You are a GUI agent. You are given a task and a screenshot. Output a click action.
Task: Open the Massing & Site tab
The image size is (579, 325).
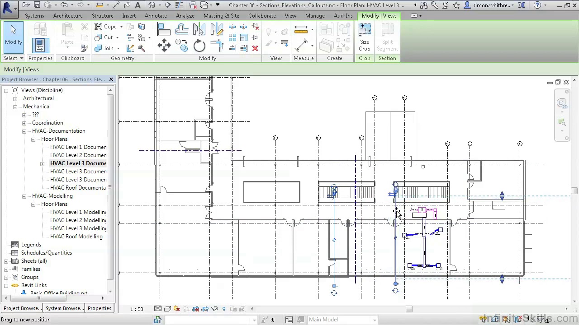[x=221, y=16]
